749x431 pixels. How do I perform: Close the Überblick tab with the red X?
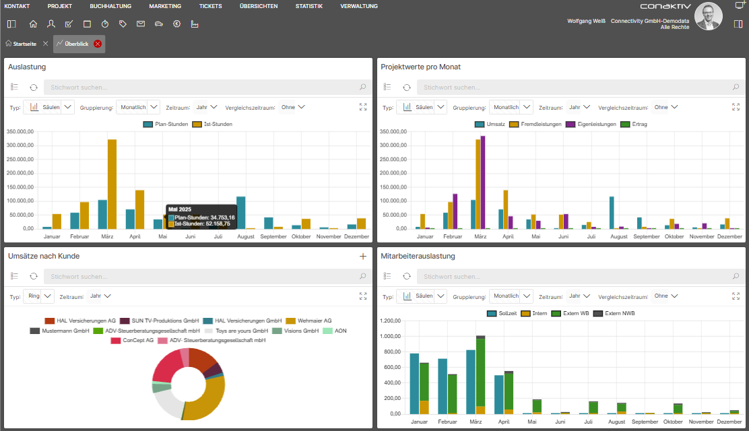coord(98,44)
